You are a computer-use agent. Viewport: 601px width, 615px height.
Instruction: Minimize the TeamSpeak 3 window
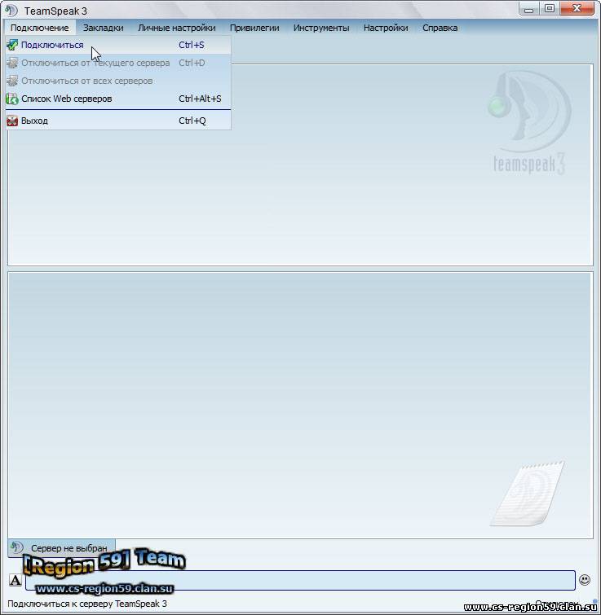click(528, 9)
